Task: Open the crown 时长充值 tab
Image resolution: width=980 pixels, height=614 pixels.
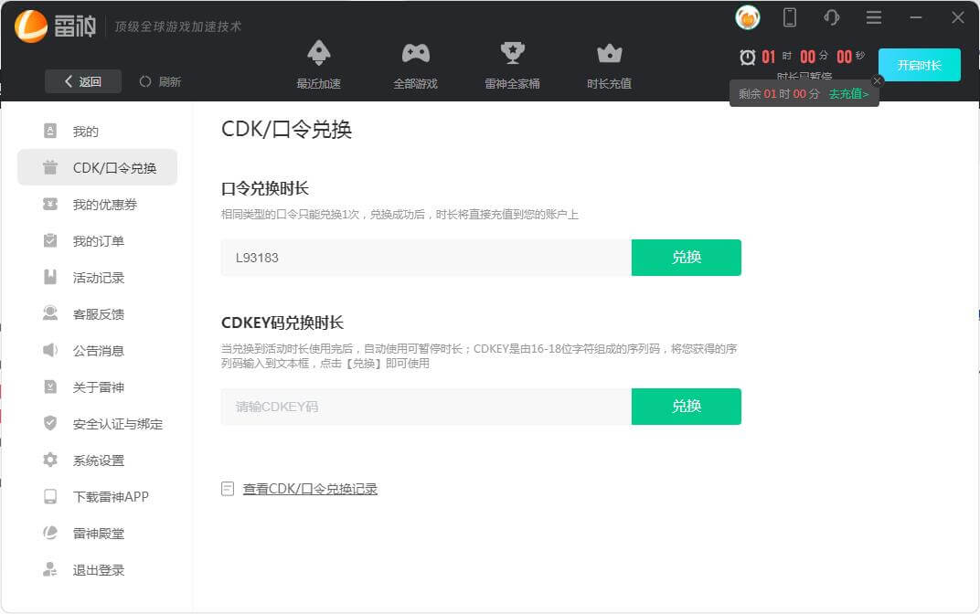Action: 609,53
